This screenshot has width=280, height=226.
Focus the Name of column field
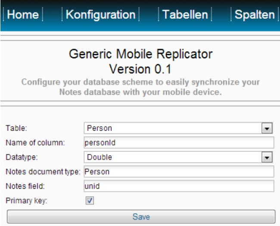click(x=179, y=142)
